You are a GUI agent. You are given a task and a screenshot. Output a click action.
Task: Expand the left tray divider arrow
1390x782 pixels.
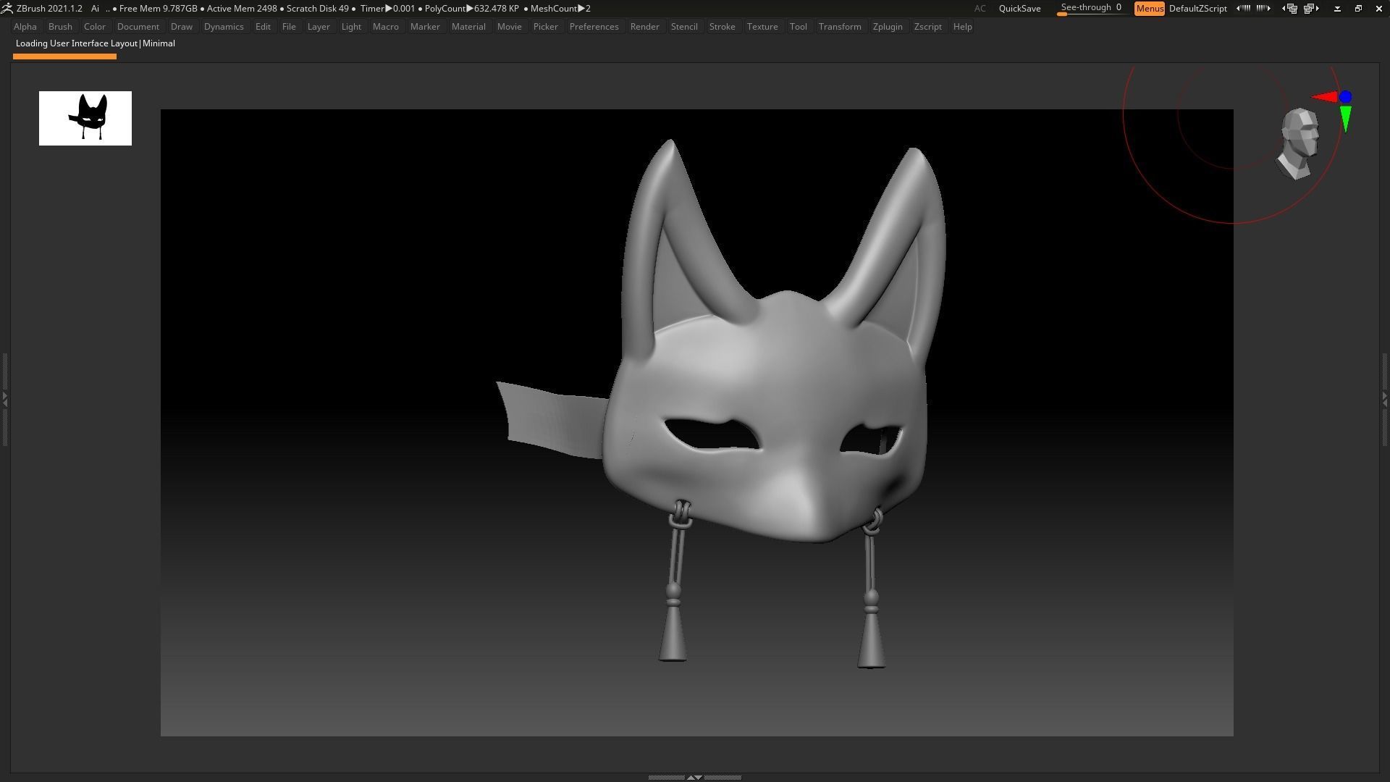point(4,398)
